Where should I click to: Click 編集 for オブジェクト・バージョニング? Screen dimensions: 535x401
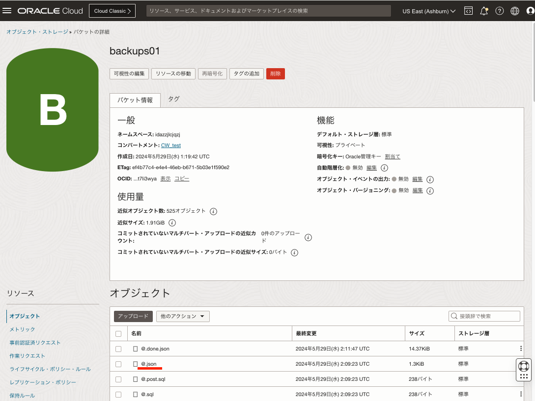point(418,190)
